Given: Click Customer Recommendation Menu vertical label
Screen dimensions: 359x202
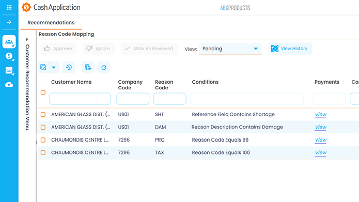Looking at the screenshot, I should (x=27, y=87).
